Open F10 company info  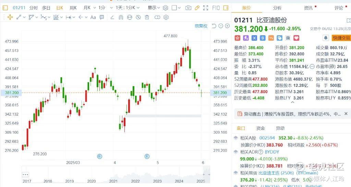(x=216, y=8)
